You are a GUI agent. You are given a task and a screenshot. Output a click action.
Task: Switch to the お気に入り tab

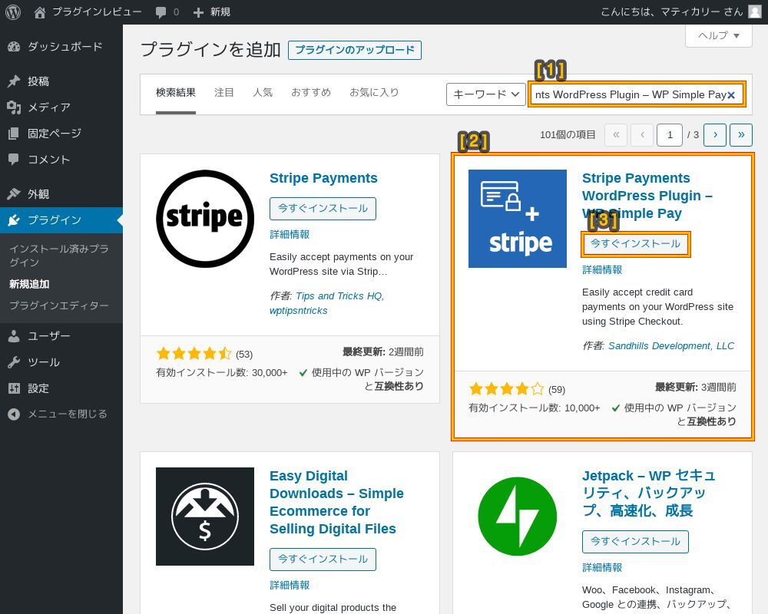(x=374, y=93)
